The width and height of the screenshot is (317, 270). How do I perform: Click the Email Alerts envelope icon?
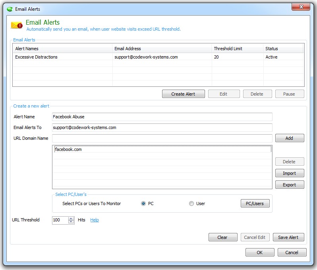[x=17, y=25]
